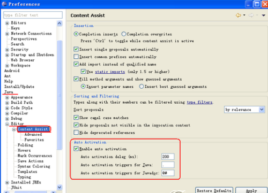
Task: Expand the Security tree node
Action: pos(7,50)
